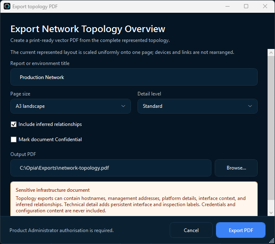This screenshot has width=275, height=244.
Task: Click the 'Page size' label
Action: point(20,94)
